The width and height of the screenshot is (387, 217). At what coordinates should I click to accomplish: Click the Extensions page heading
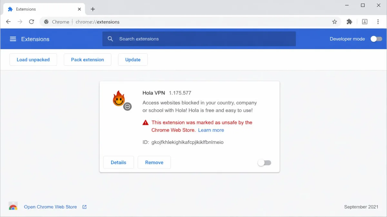pos(35,39)
